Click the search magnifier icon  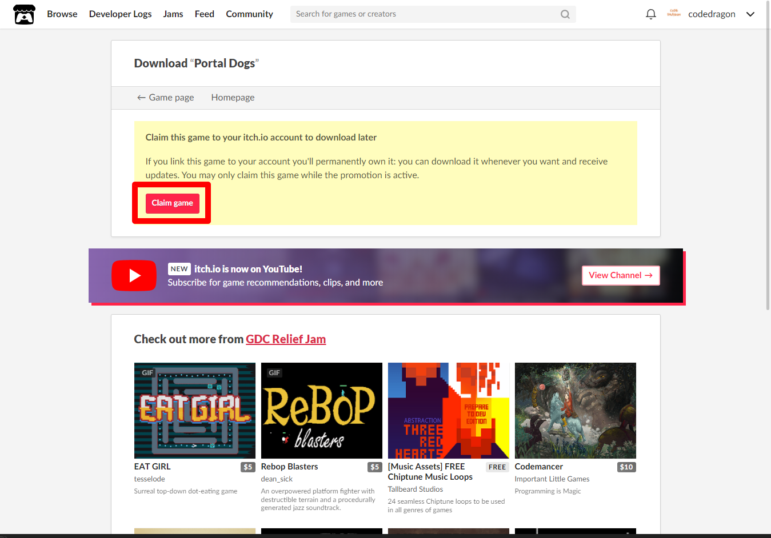click(x=565, y=14)
